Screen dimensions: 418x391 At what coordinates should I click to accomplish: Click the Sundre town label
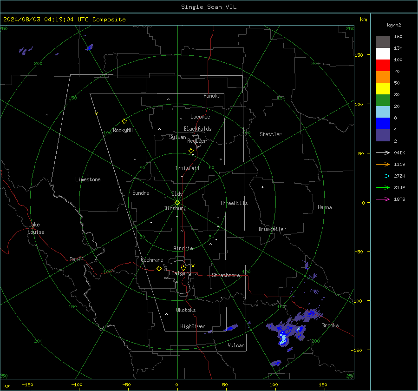point(141,193)
